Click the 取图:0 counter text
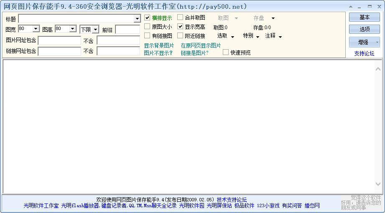This screenshot has height=213, width=385. point(220,28)
